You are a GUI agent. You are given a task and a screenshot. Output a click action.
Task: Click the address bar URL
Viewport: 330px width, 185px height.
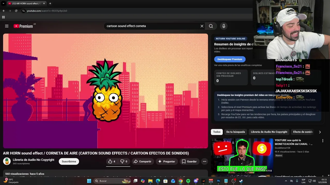pos(47,11)
